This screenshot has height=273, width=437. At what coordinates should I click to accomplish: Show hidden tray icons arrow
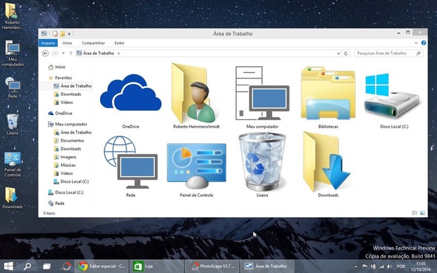click(356, 266)
